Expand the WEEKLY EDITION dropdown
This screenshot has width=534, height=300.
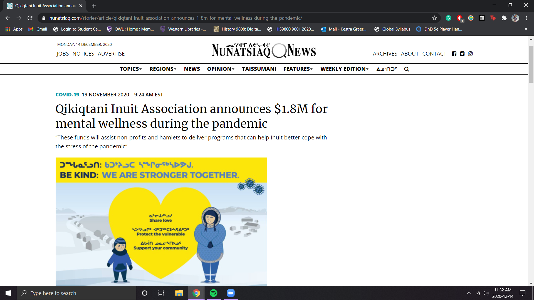click(x=344, y=69)
